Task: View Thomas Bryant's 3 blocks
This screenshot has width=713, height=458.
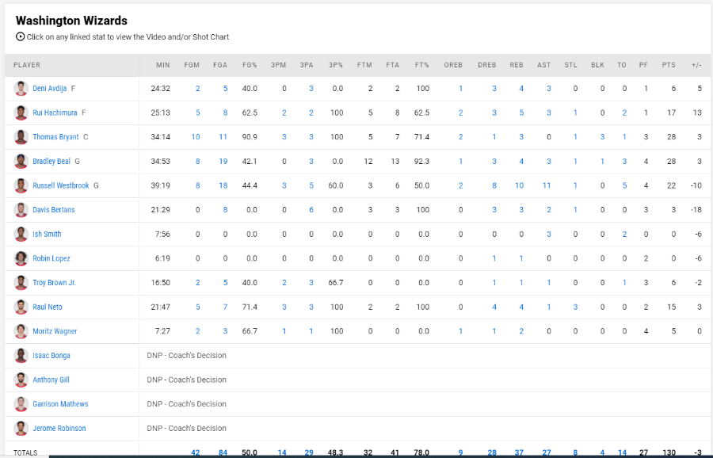Action: pos(602,137)
